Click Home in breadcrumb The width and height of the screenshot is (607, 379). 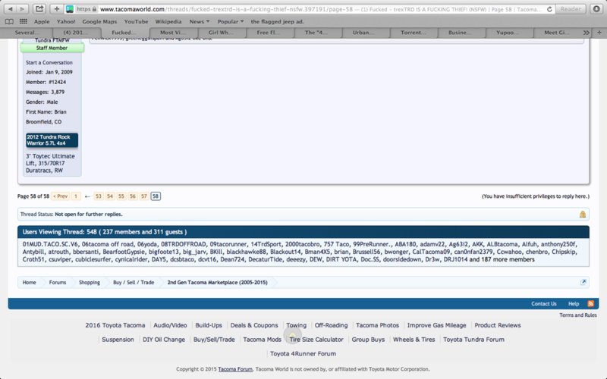click(29, 282)
